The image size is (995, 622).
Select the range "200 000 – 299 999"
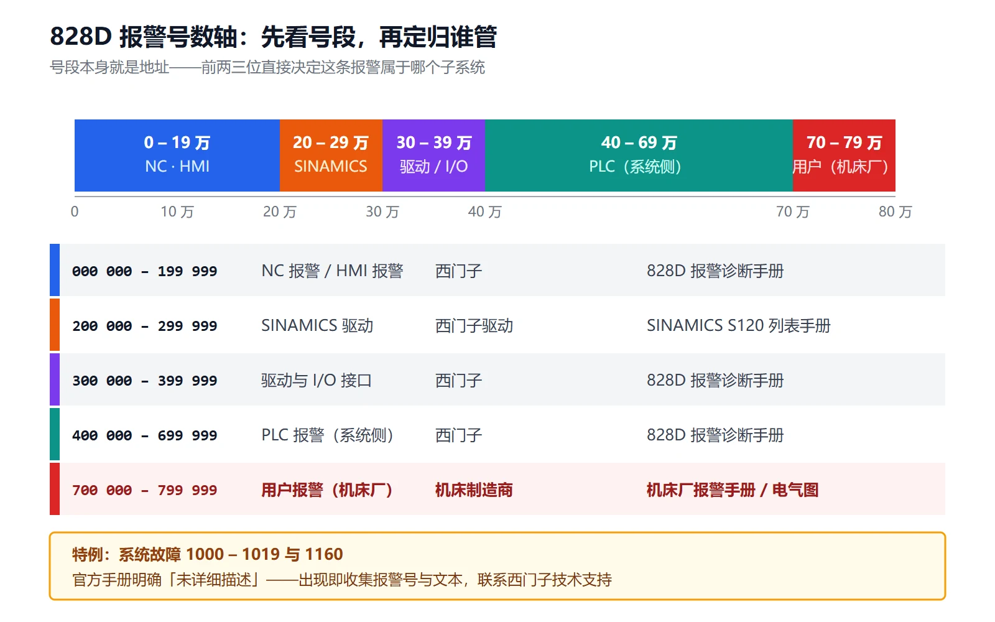tap(145, 326)
